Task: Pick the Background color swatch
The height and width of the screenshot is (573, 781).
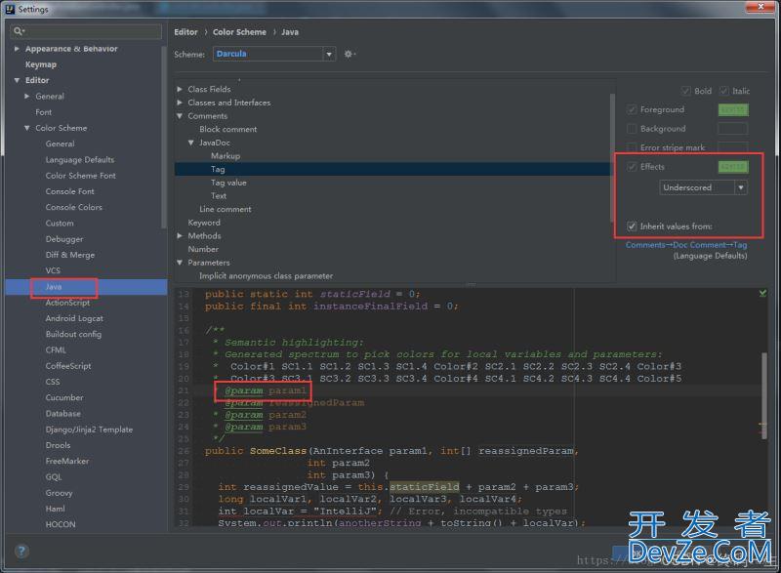Action: (733, 129)
